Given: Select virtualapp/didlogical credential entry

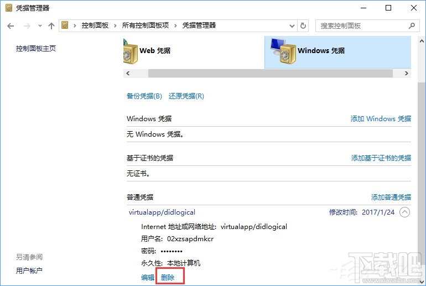Looking at the screenshot, I should [x=162, y=212].
